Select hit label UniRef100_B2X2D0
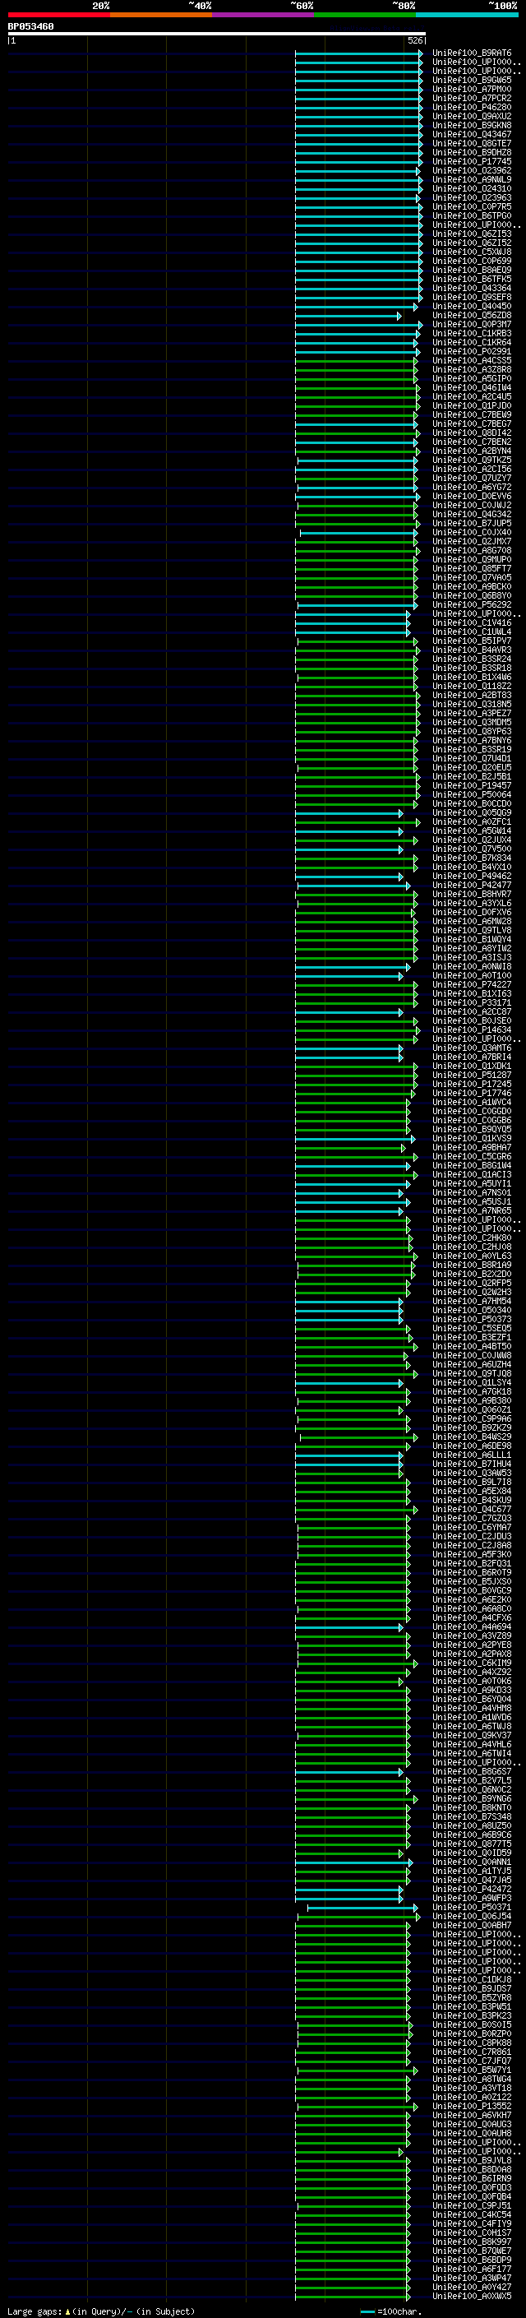The image size is (526, 2318). click(472, 1275)
